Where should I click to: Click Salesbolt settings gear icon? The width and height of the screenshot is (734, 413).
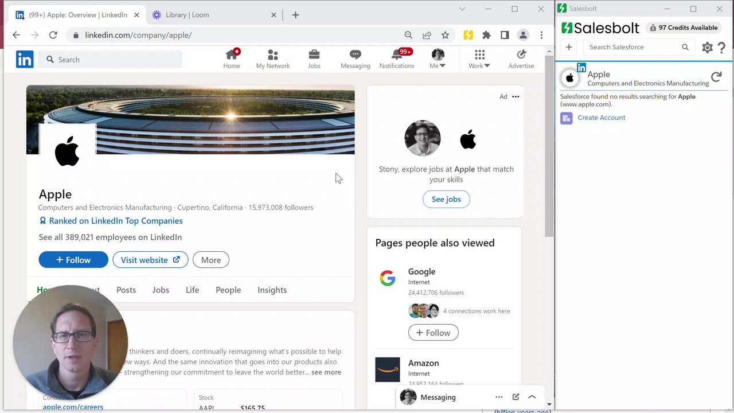tap(707, 48)
